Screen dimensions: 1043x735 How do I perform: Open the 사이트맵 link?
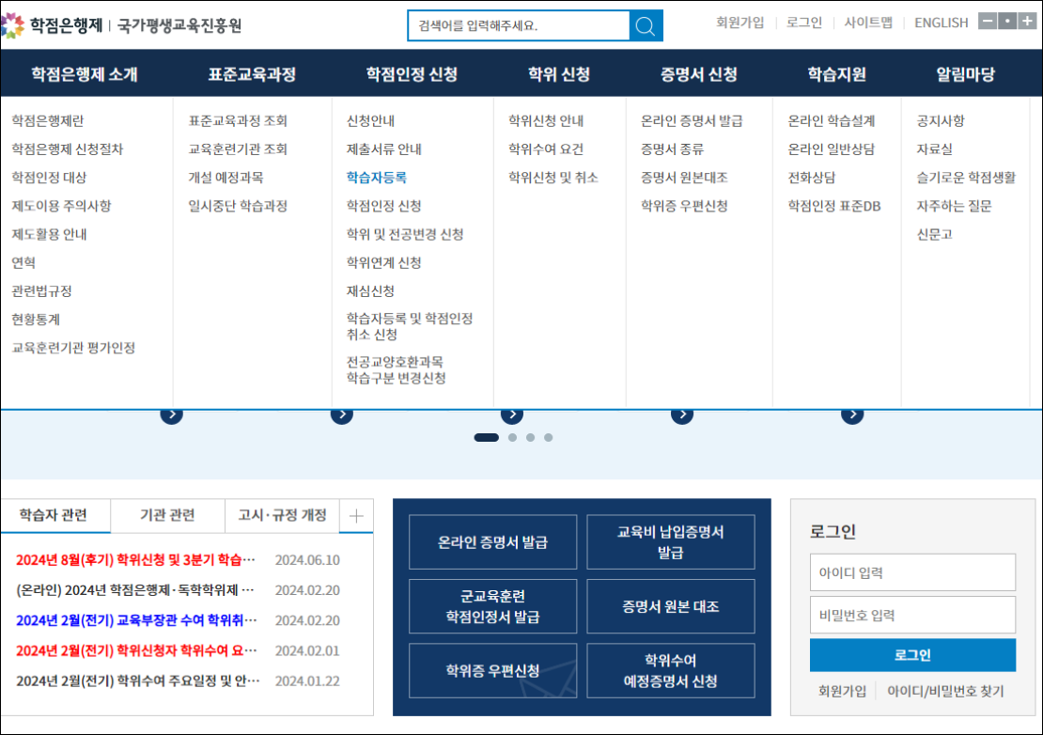(x=868, y=23)
